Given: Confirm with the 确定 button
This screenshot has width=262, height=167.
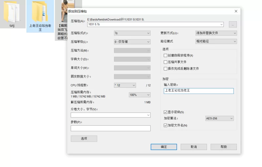Looking at the screenshot, I should [x=164, y=147].
